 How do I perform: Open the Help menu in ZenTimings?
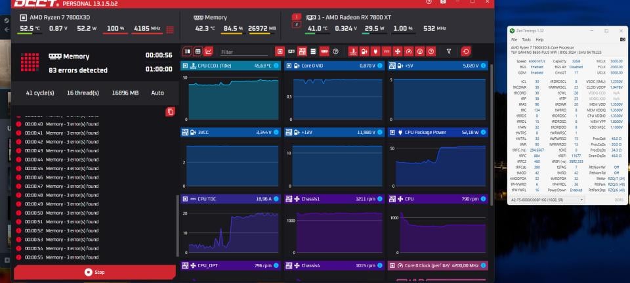pos(539,40)
